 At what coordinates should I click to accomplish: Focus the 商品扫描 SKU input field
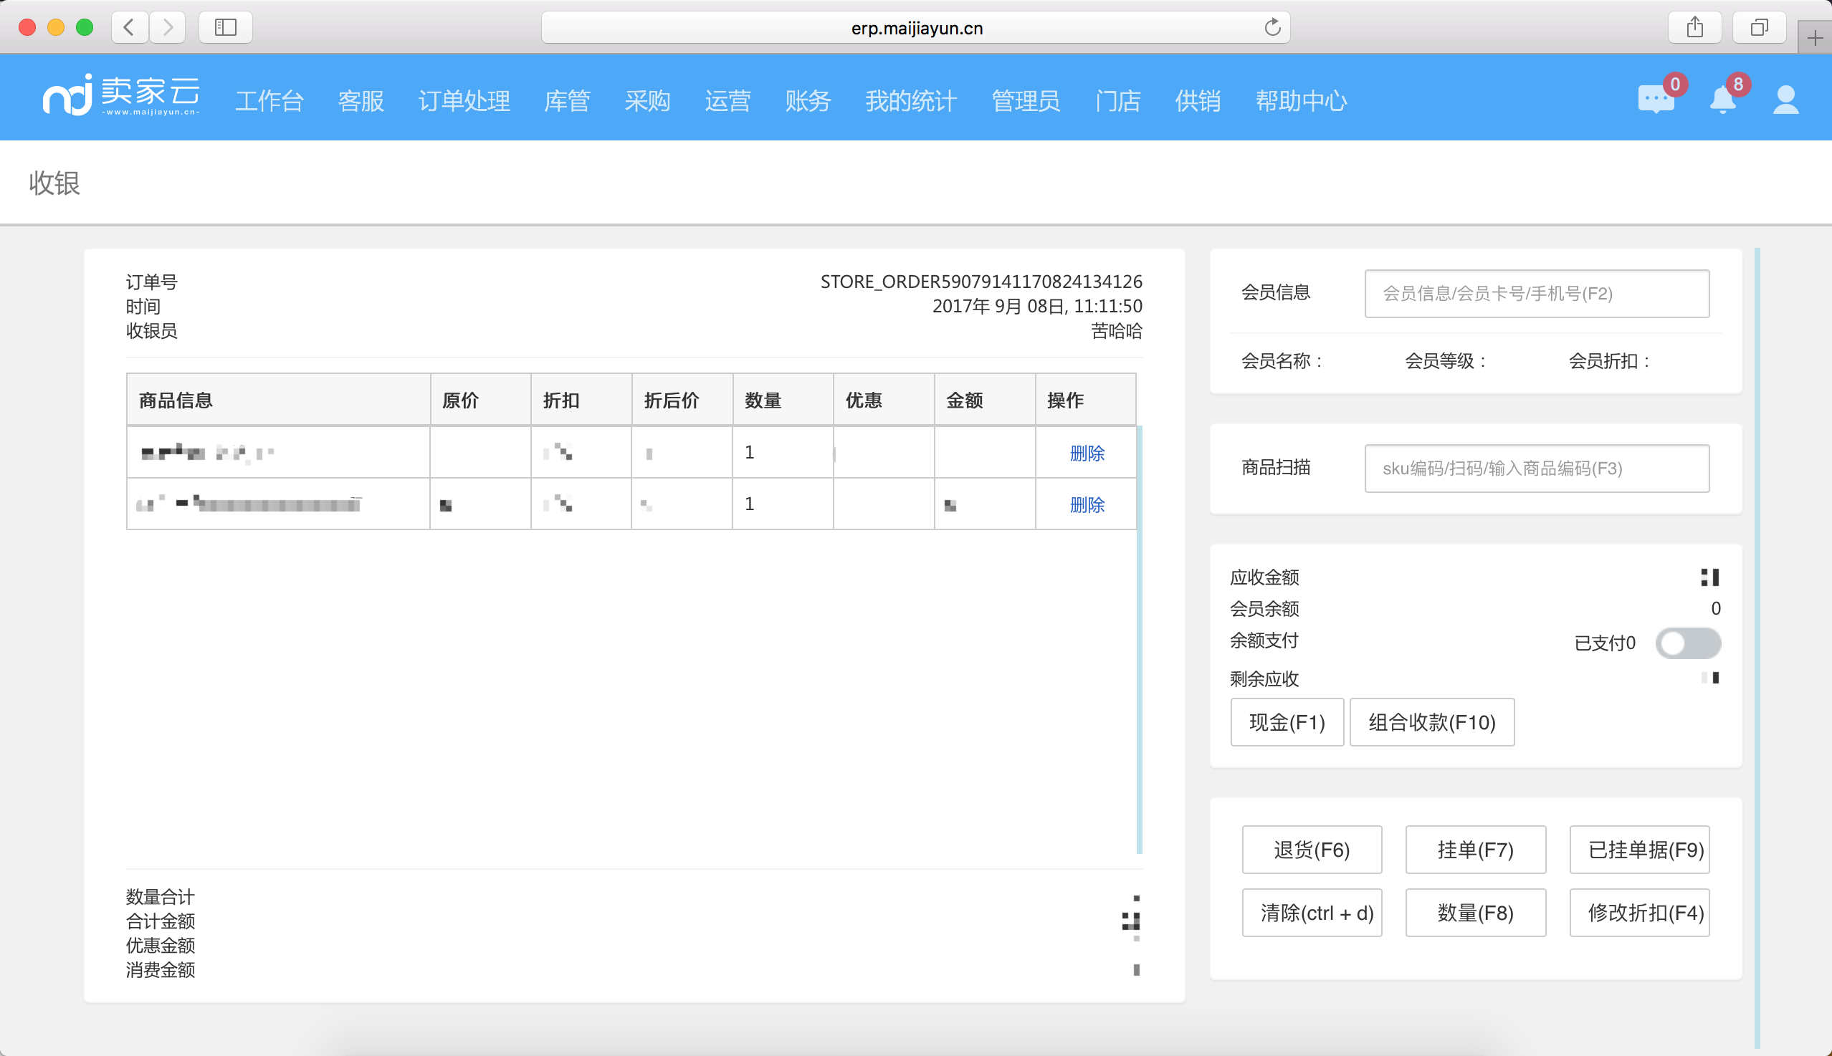1537,469
